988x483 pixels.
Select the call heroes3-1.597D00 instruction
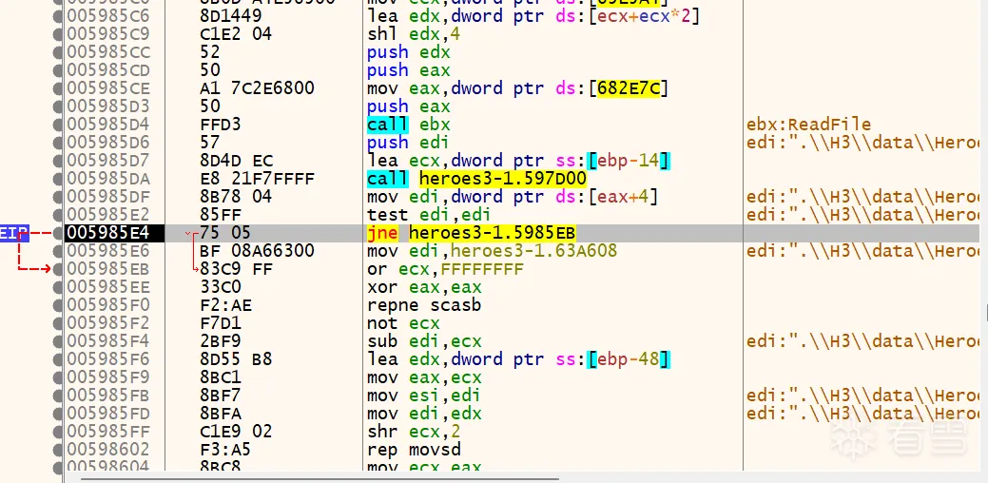click(x=476, y=179)
